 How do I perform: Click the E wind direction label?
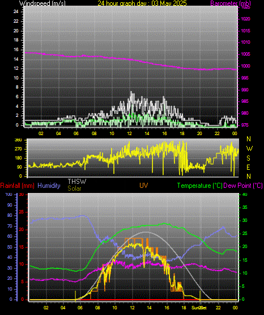(x=248, y=167)
